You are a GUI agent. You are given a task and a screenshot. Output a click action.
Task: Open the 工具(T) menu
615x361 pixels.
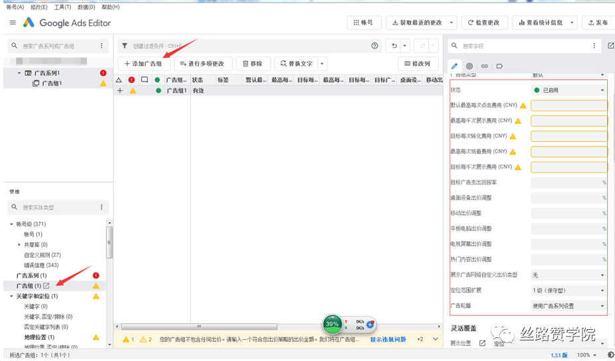62,7
